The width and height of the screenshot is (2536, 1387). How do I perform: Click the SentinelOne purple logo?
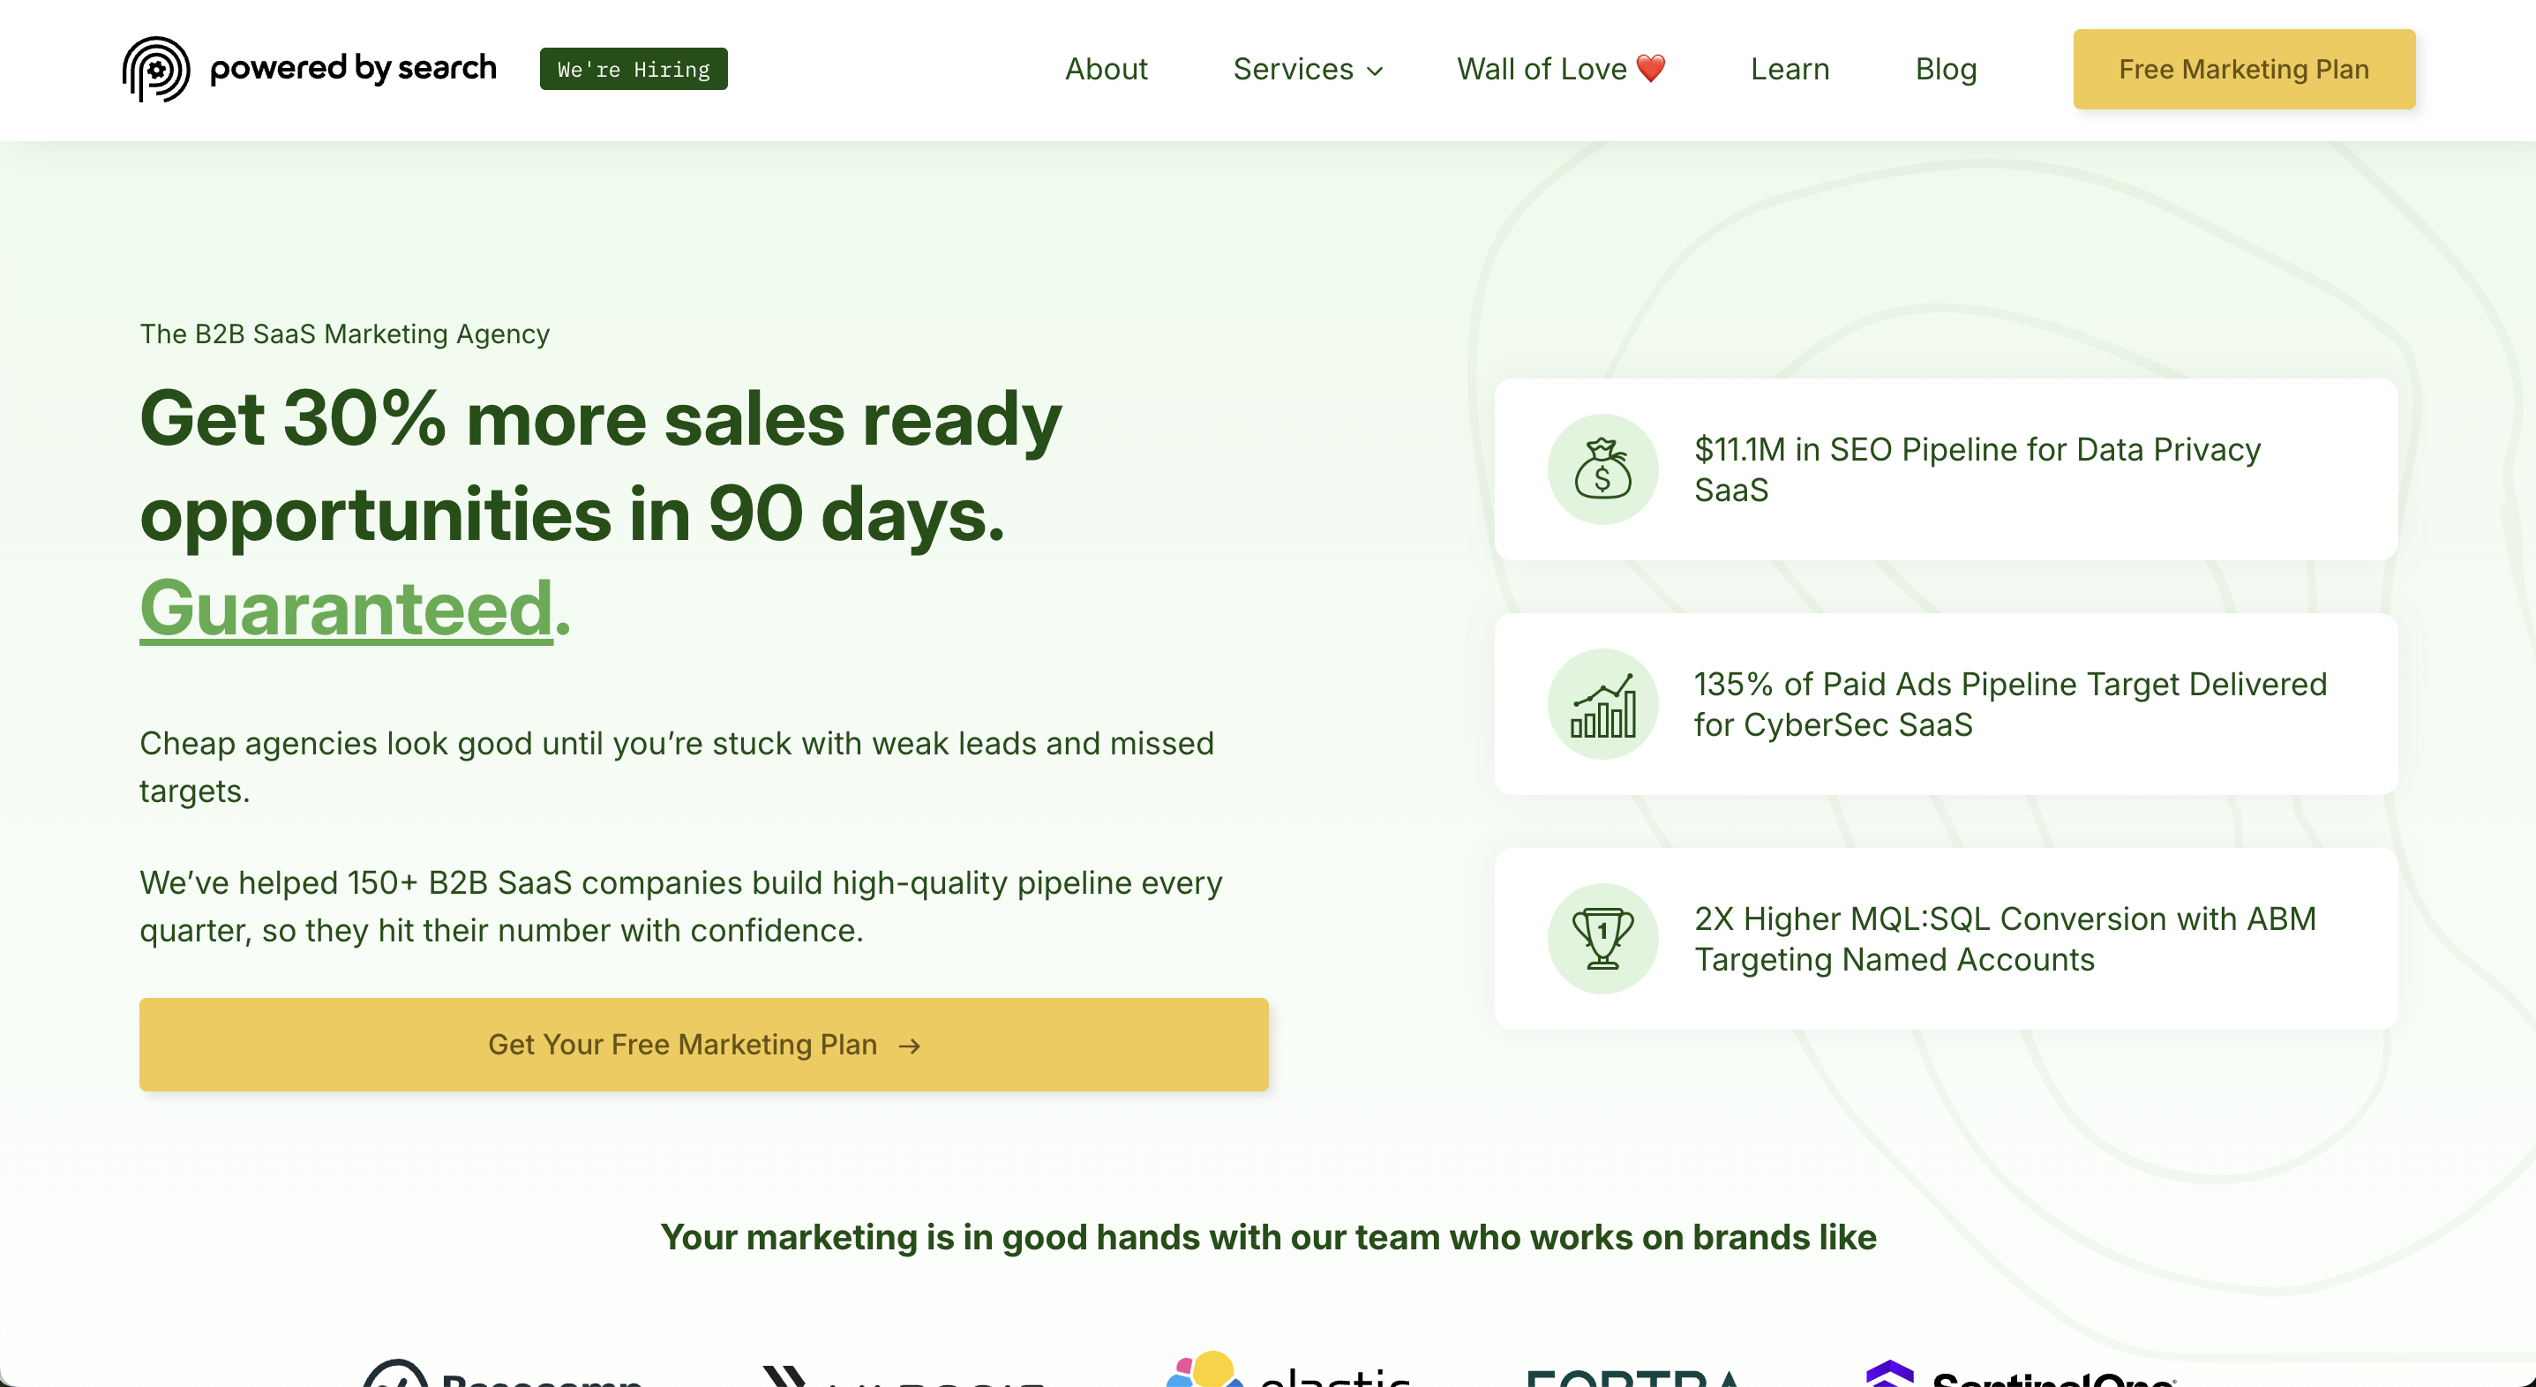2020,1374
